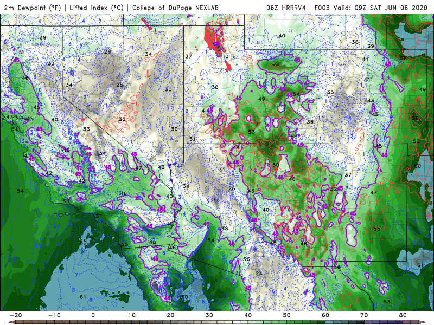Click the 70 label on the color scale
434x325 pixels.
click(x=364, y=315)
